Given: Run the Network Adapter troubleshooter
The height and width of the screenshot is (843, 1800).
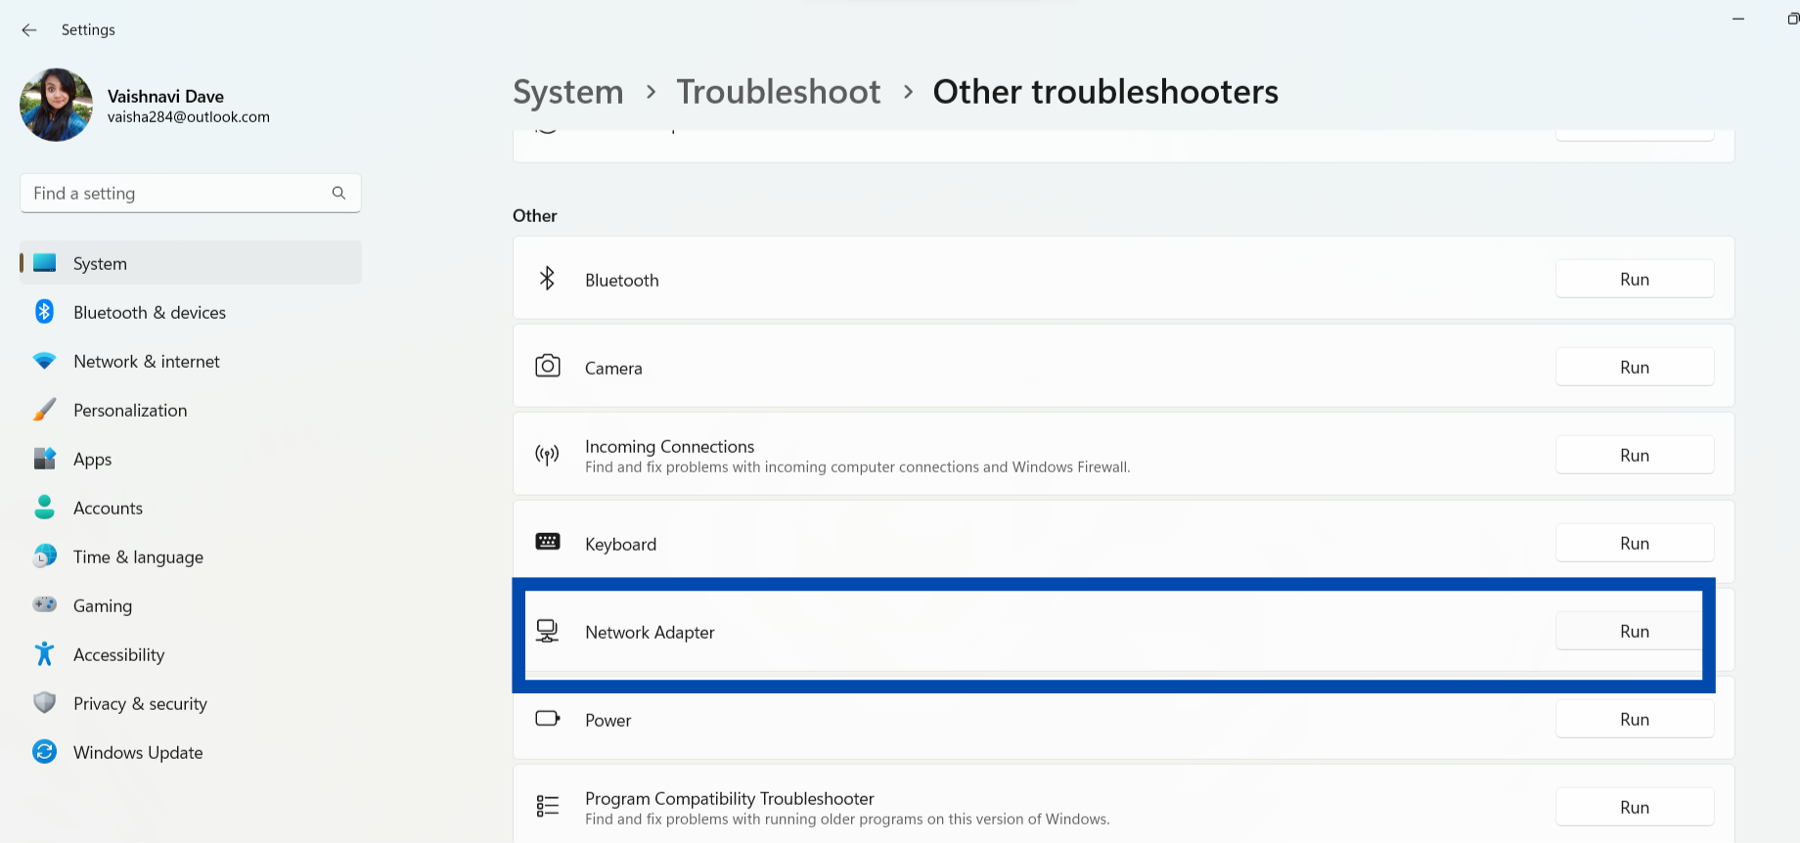Looking at the screenshot, I should tap(1634, 632).
